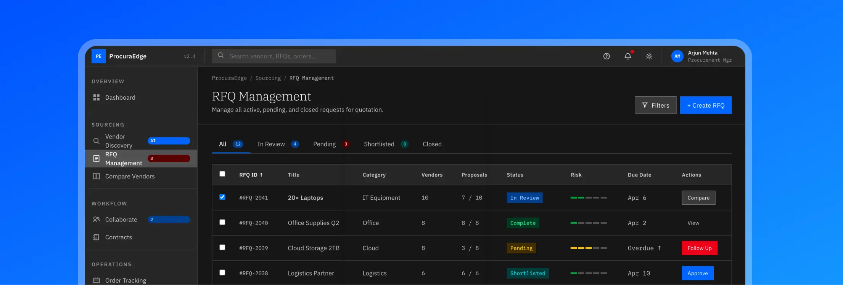This screenshot has width=843, height=285.
Task: Click the Vendor Discovery search icon
Action: (x=96, y=141)
